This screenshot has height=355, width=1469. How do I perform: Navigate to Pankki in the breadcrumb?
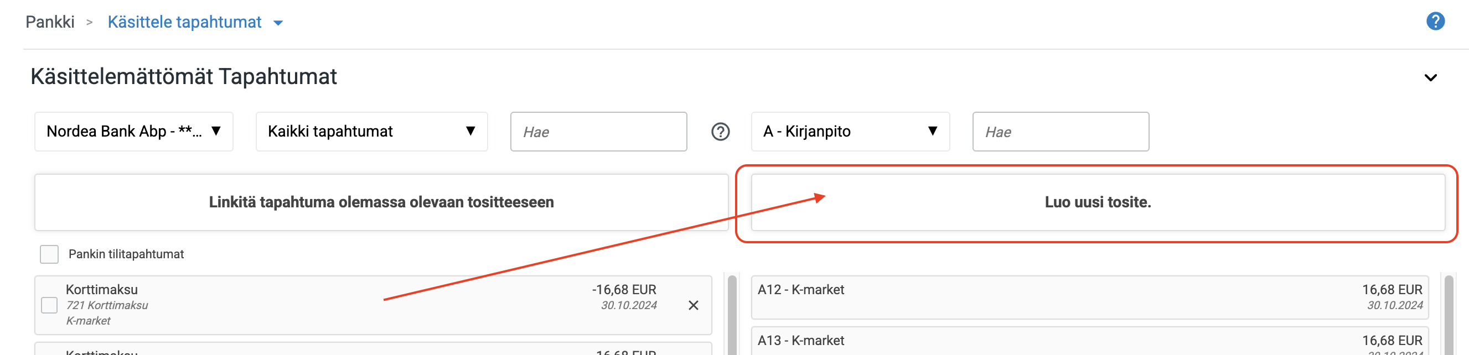point(50,22)
